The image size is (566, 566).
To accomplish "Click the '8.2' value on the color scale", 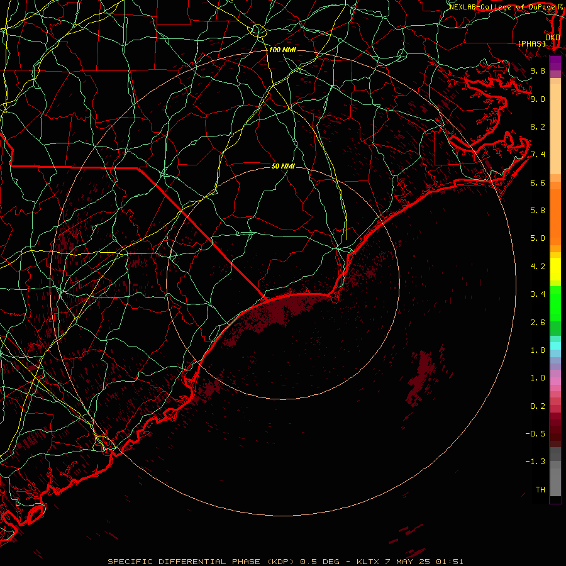I will 538,126.
